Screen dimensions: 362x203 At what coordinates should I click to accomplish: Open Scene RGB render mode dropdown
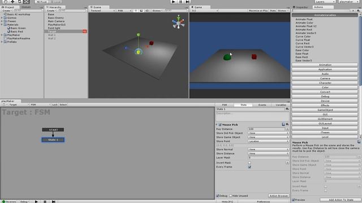(124, 11)
